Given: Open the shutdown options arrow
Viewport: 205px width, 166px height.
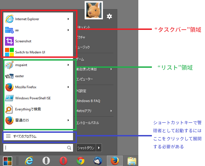Looking at the screenshot, I should [x=99, y=148].
